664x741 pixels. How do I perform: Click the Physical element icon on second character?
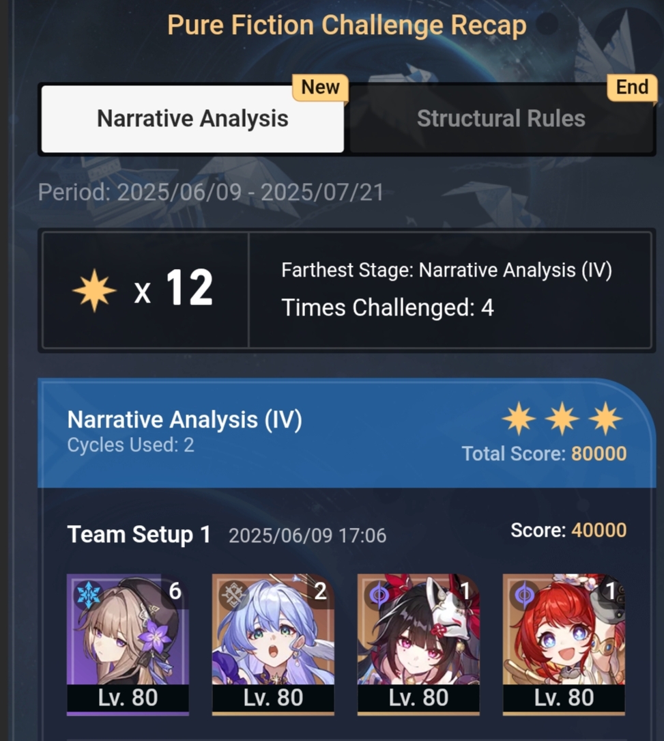(x=234, y=595)
